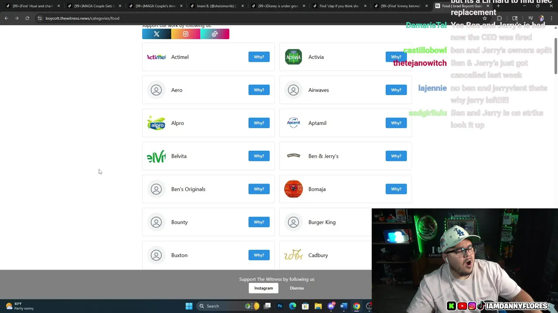
Task: Open The Witness Instagram gradient button
Action: [x=186, y=34]
